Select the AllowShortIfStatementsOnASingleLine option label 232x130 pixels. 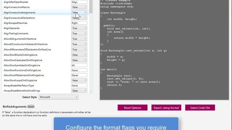[x=24, y=75]
